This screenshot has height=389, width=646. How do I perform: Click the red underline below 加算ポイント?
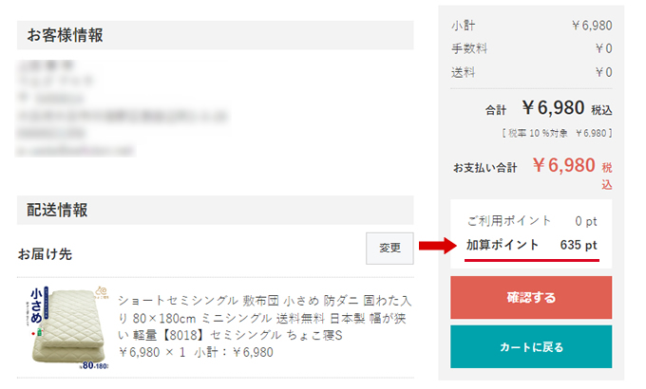pyautogui.click(x=531, y=260)
